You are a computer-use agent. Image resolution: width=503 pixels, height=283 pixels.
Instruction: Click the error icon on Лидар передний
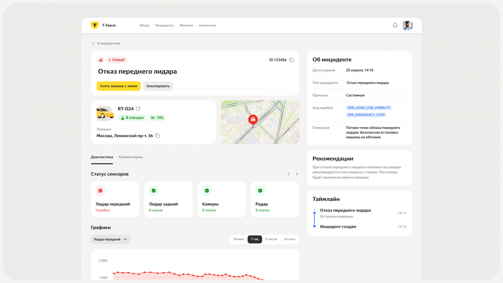[x=100, y=191]
